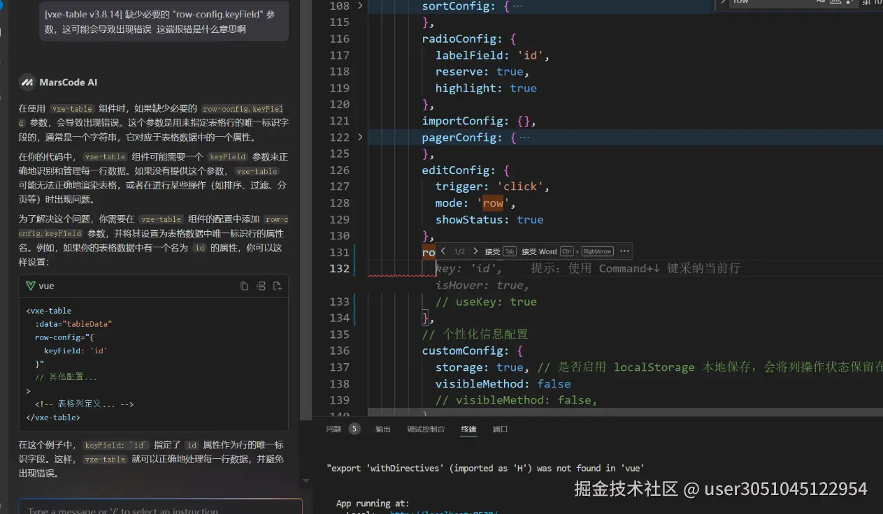This screenshot has height=514, width=883.
Task: Expand folded pagerConfig block at line 122
Action: click(360, 137)
